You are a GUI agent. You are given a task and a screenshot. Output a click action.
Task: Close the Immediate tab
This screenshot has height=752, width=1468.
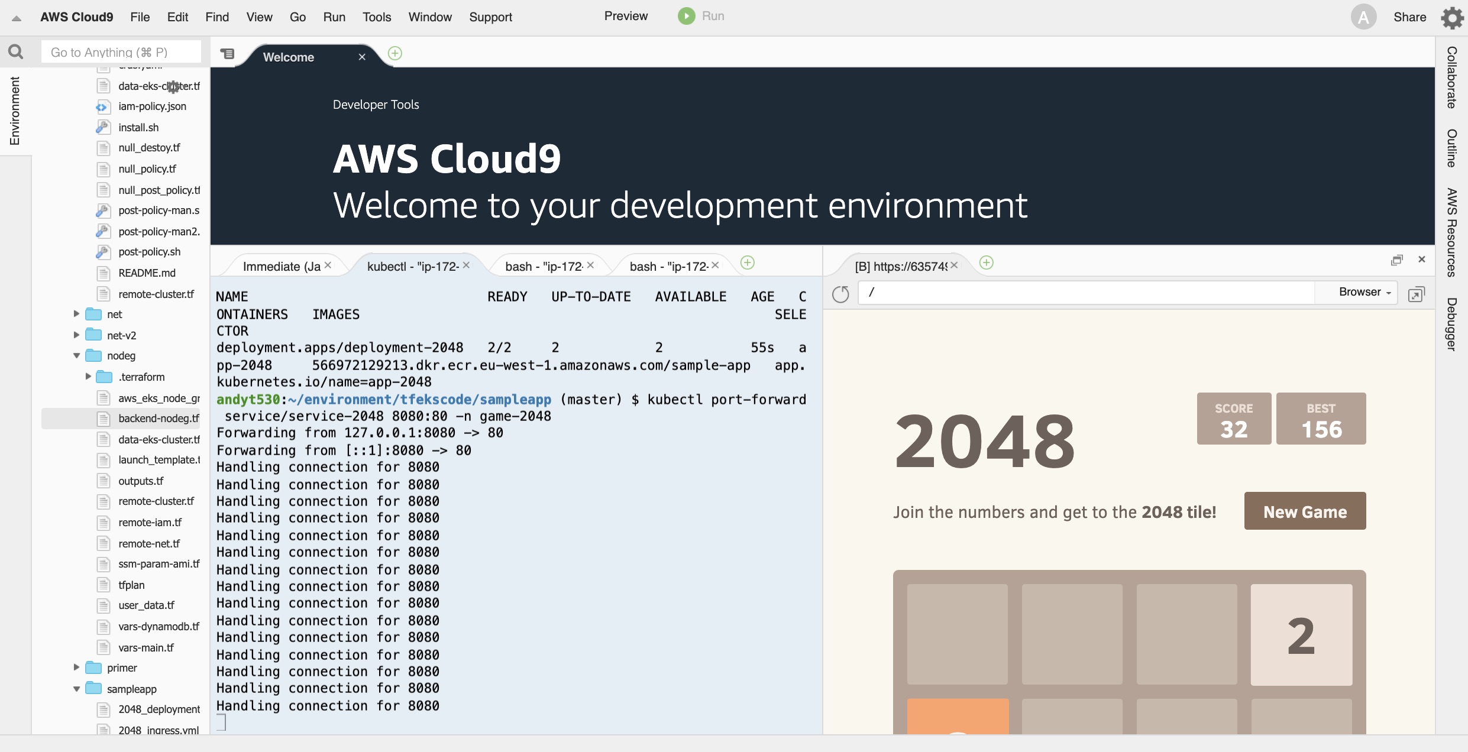(328, 265)
